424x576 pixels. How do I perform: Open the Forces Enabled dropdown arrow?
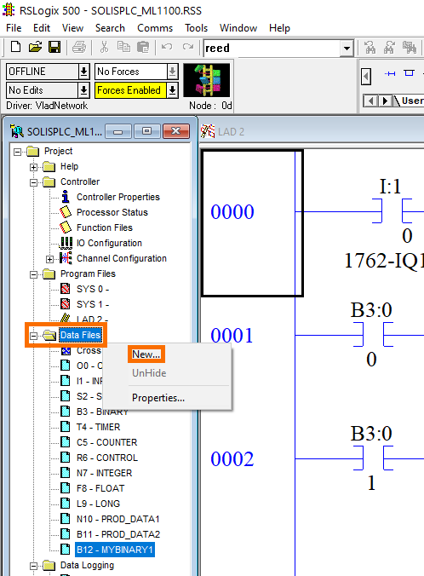click(x=172, y=90)
